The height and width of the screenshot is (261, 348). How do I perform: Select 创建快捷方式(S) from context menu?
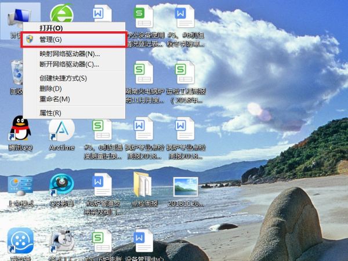(x=74, y=78)
